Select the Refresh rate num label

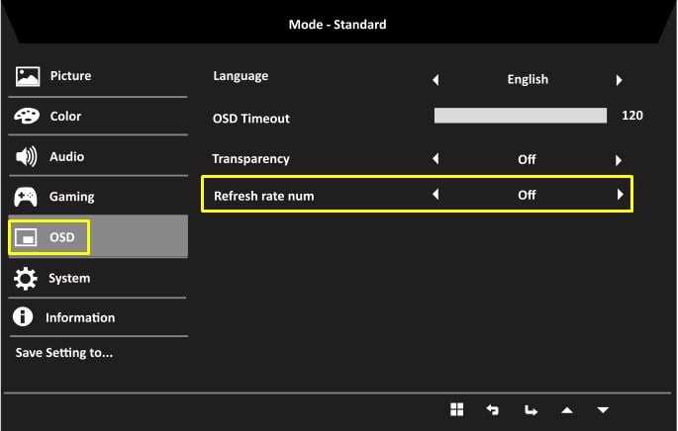click(263, 196)
